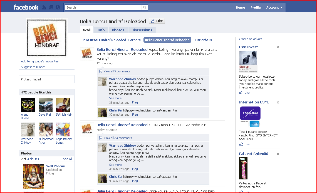Flag the second Warhead Zhirkov comment

135,169
